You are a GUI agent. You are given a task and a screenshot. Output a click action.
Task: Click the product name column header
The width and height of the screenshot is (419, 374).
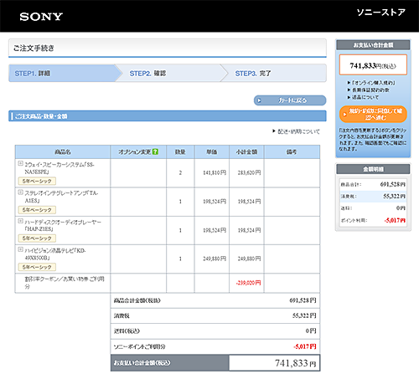(x=63, y=151)
